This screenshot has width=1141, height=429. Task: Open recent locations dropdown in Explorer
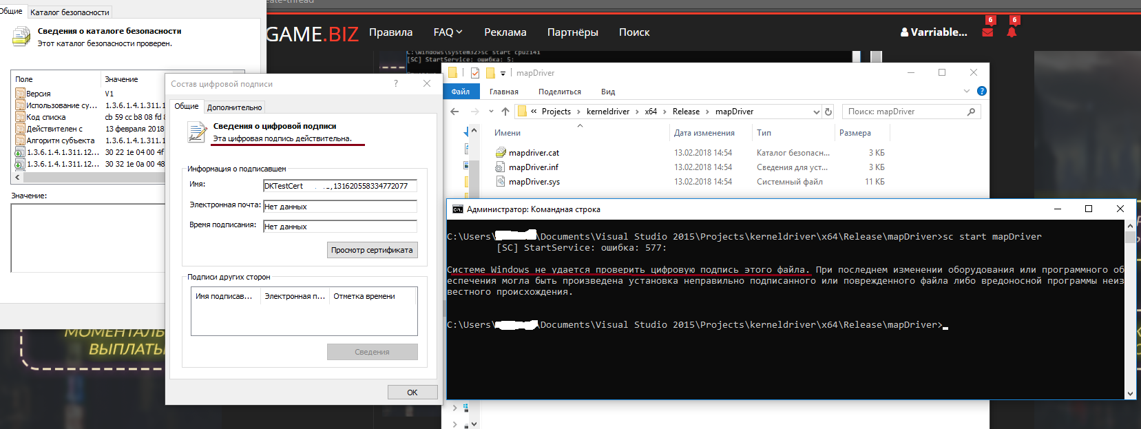[491, 112]
